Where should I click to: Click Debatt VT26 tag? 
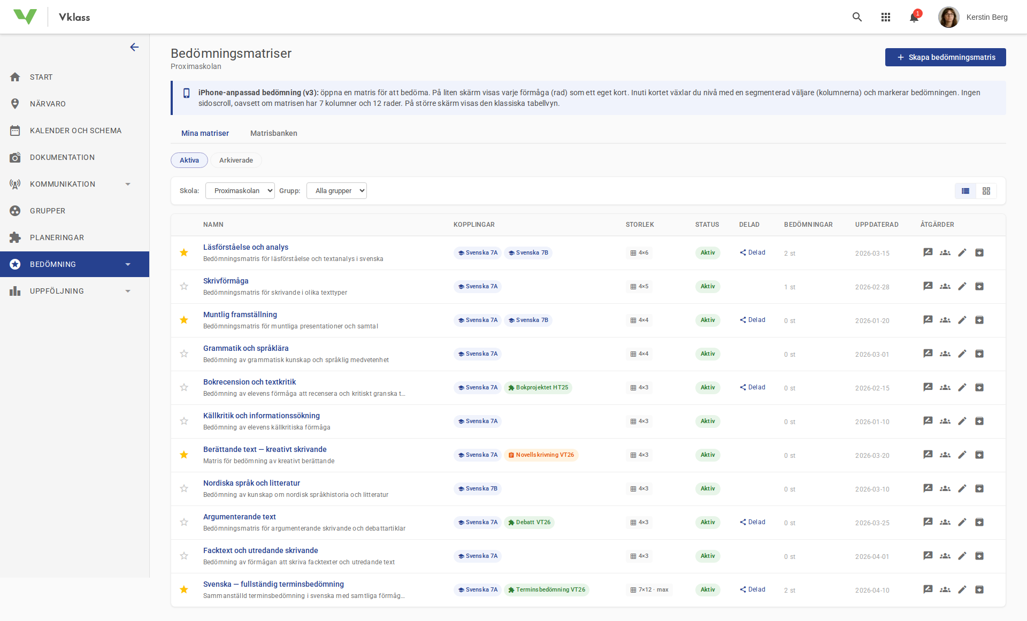[529, 522]
